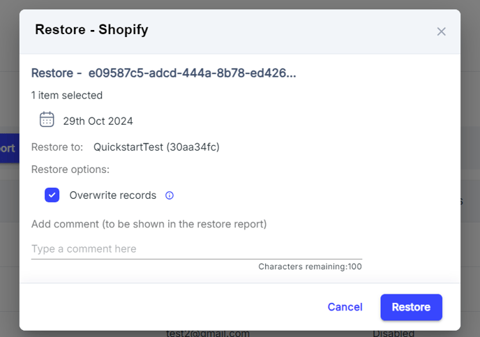Cancel the restore operation
The width and height of the screenshot is (480, 337).
345,307
